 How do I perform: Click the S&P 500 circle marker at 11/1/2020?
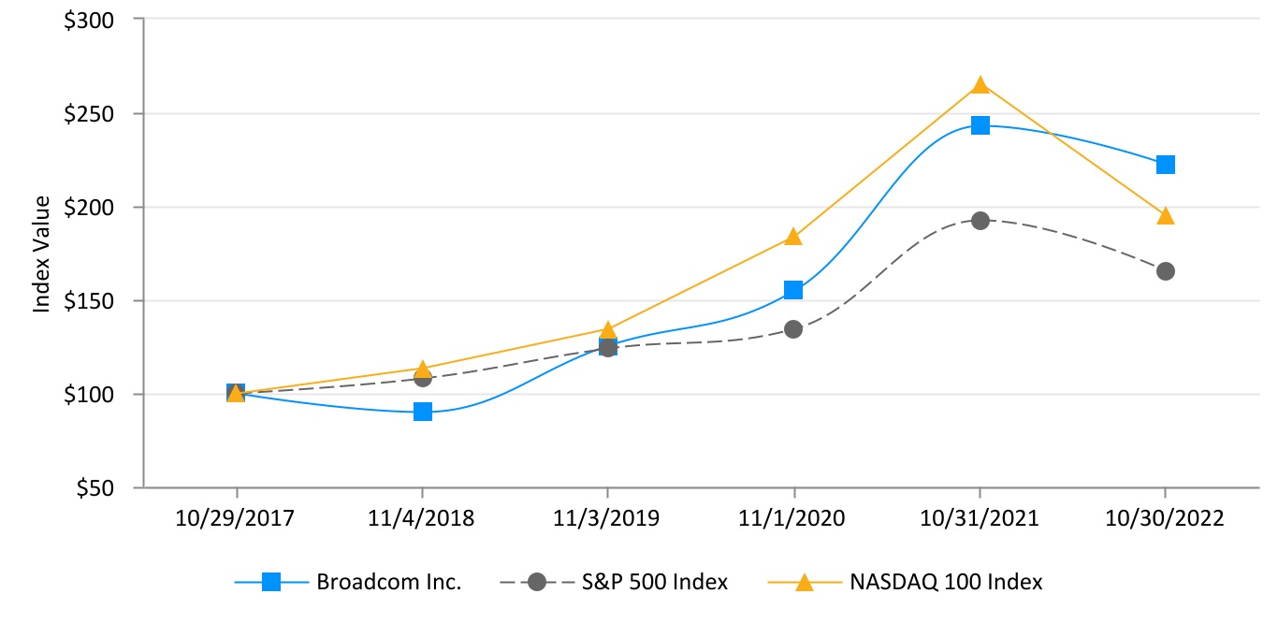point(793,329)
